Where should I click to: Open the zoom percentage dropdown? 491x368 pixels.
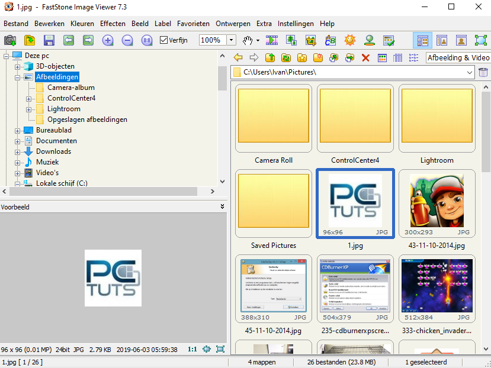[x=232, y=40]
